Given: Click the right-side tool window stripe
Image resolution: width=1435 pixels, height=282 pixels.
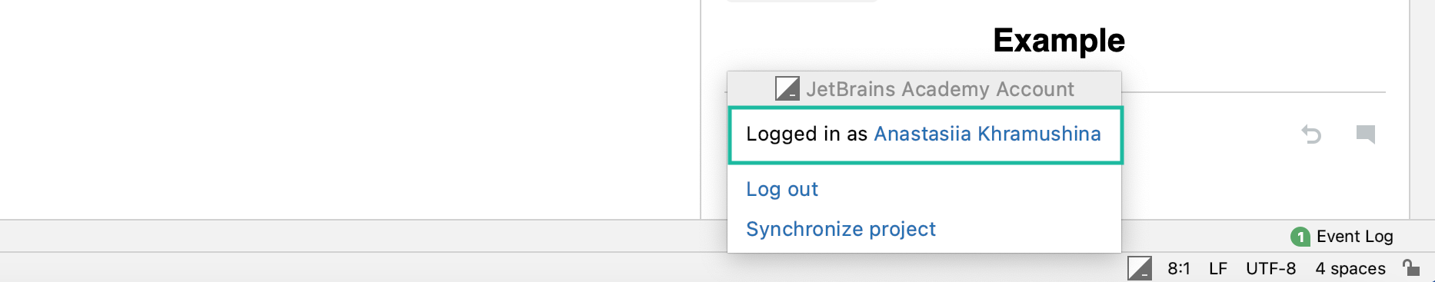Looking at the screenshot, I should click(1422, 109).
